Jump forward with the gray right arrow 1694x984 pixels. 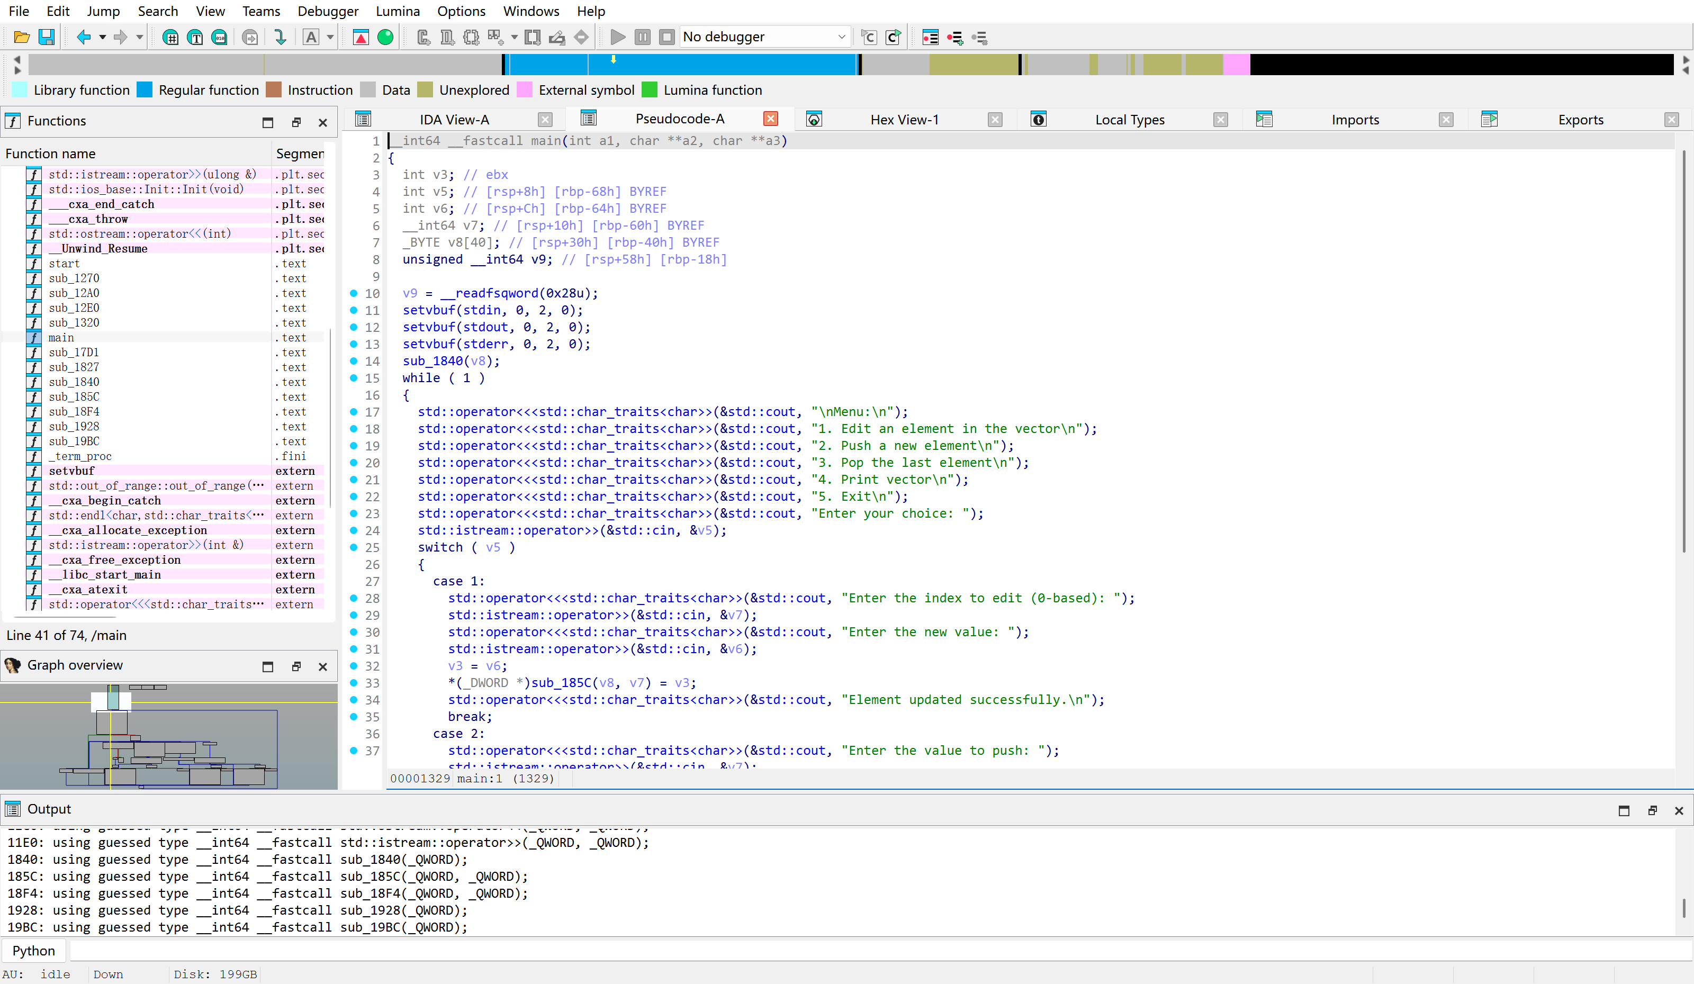click(x=120, y=37)
